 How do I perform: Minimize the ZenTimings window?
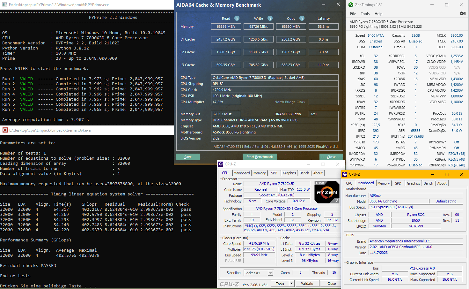click(x=432, y=5)
